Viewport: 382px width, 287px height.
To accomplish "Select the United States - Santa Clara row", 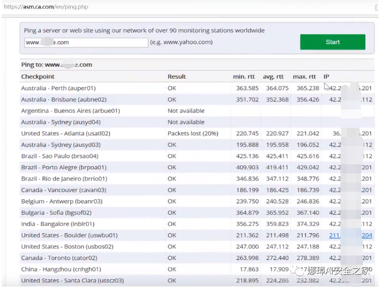I will [x=197, y=281].
